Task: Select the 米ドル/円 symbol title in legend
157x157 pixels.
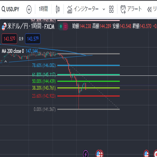Action: coord(31,26)
